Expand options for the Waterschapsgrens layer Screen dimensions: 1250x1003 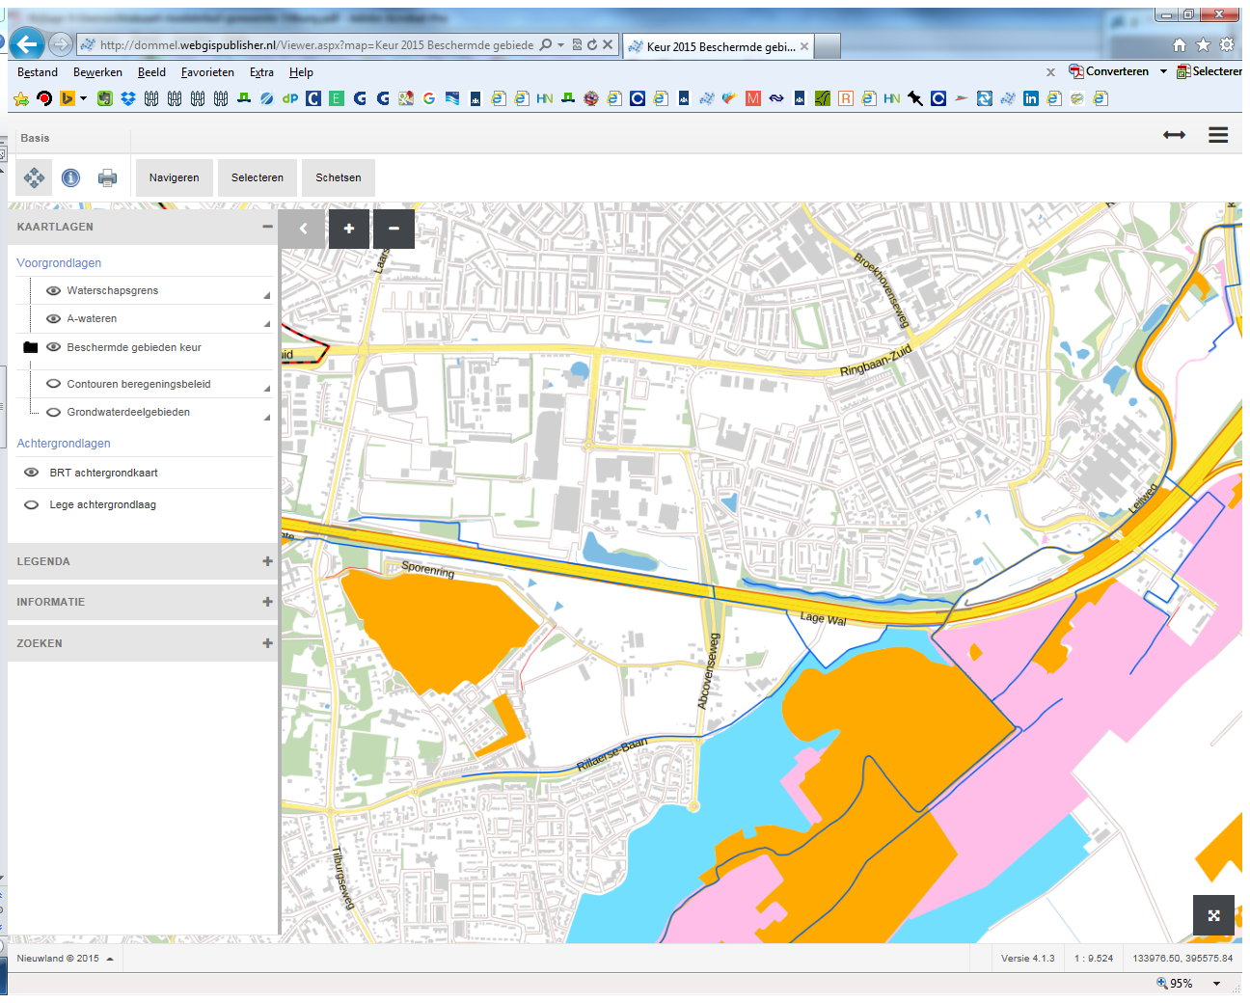pos(267,295)
